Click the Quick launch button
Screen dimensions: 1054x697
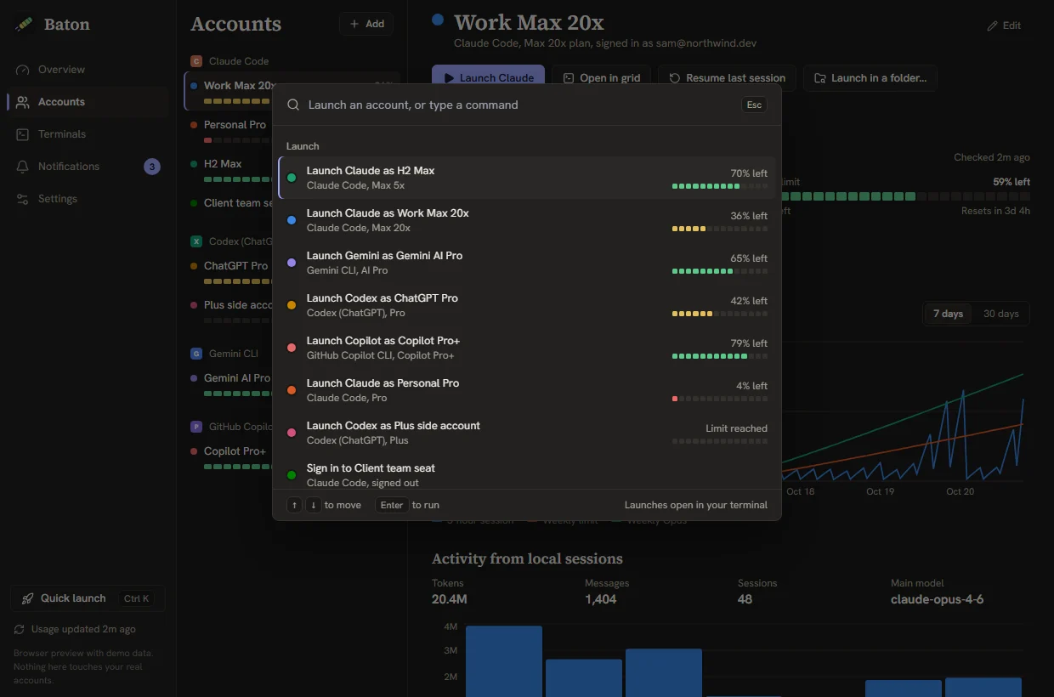coord(88,598)
